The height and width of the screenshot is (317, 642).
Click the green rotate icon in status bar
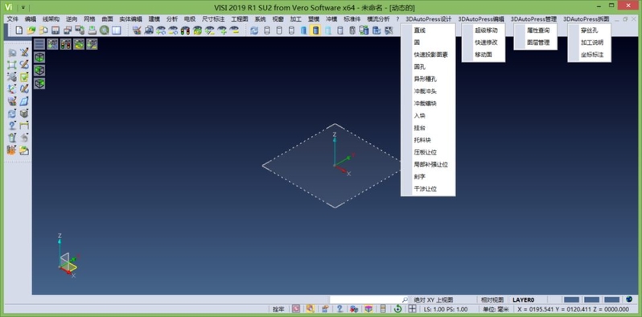[397, 309]
